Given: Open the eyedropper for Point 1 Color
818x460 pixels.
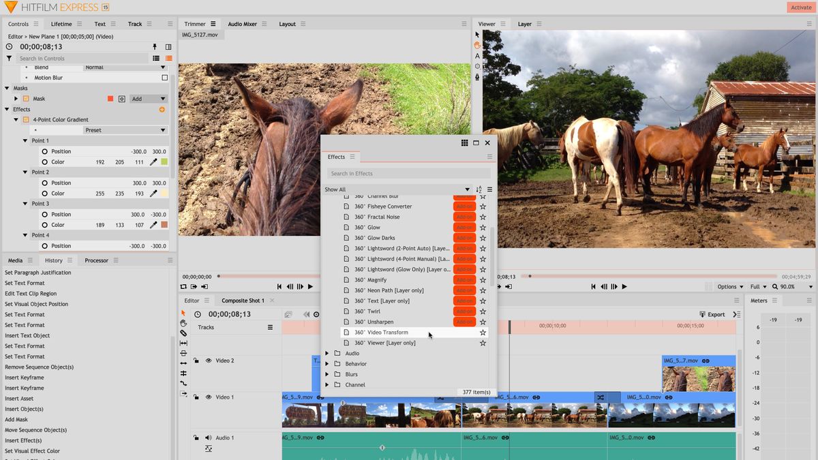Looking at the screenshot, I should click(x=153, y=162).
